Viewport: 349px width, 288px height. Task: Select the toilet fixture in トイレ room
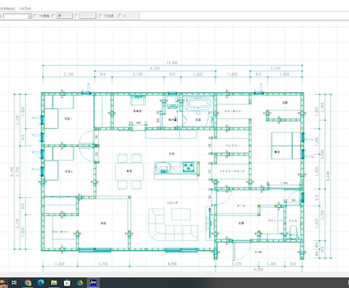294,232
